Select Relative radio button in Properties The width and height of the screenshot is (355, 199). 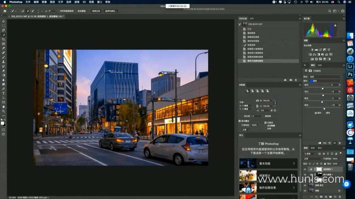315,113
